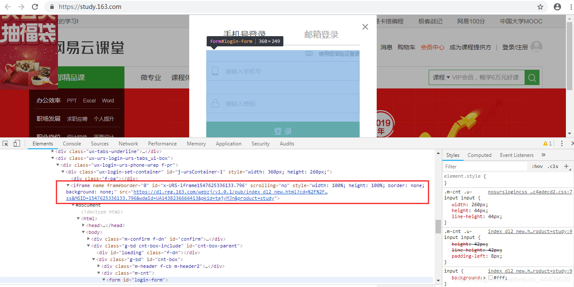
Task: Click the user avatar next to 登录/注册
Action: (537, 46)
